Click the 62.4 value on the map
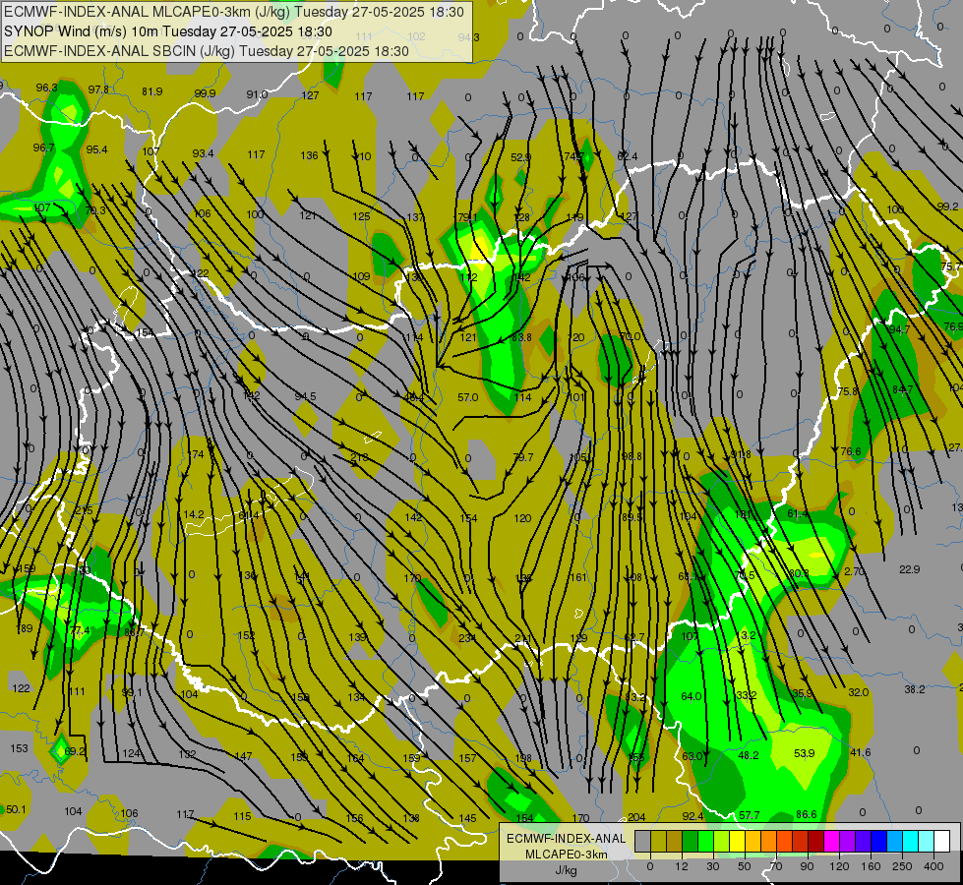963x885 pixels. tap(627, 156)
